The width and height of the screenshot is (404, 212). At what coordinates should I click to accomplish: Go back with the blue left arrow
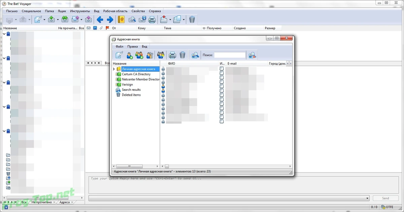click(x=100, y=19)
